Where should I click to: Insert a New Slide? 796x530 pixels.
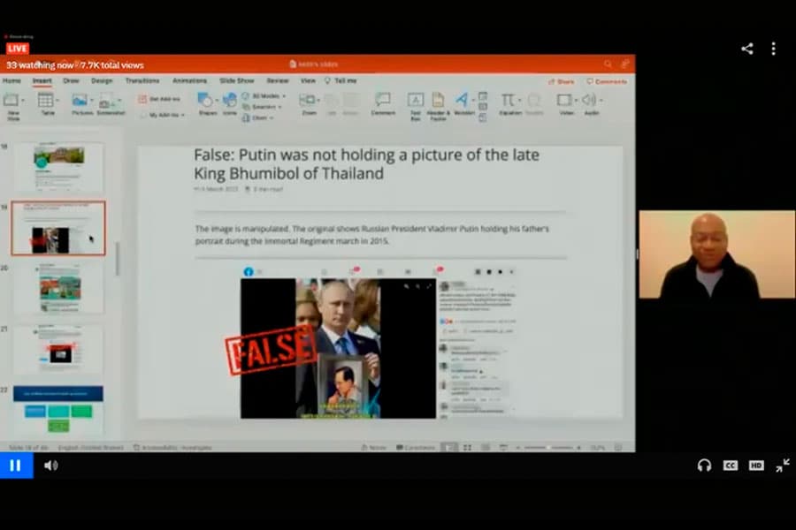pos(12,106)
